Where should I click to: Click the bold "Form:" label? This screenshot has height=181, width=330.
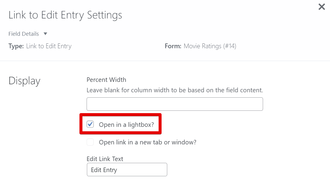coord(173,46)
